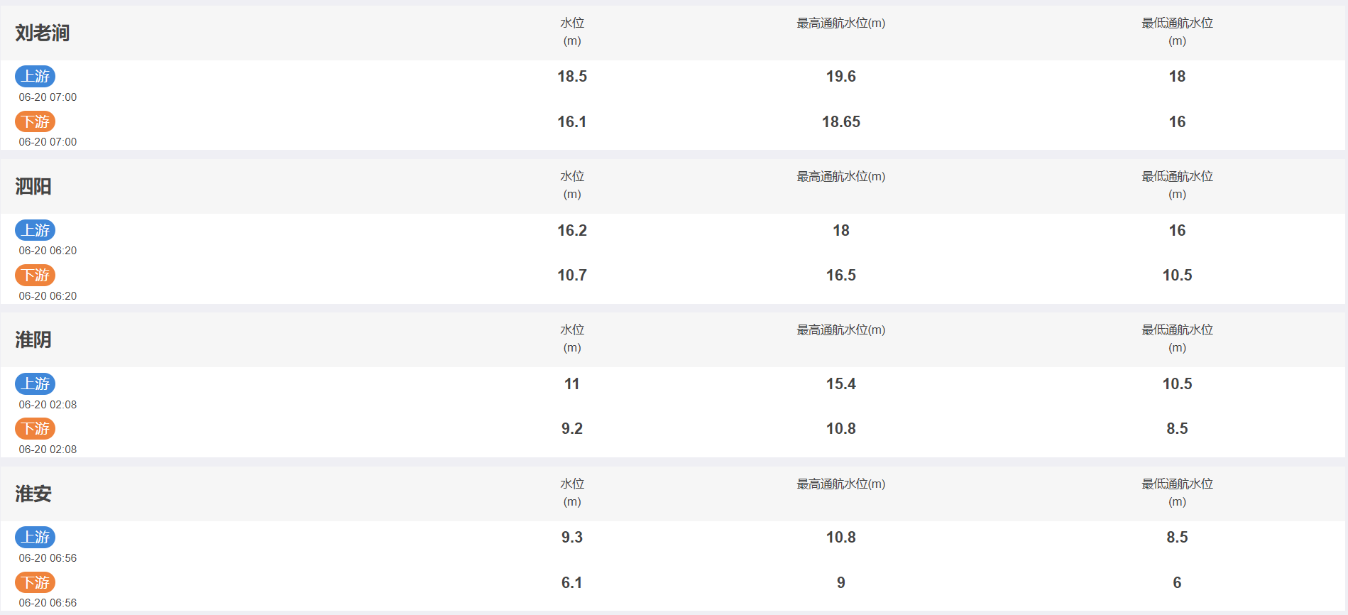
Task: Click 最高通航水位(m) header in 泗阳 section
Action: tap(841, 176)
